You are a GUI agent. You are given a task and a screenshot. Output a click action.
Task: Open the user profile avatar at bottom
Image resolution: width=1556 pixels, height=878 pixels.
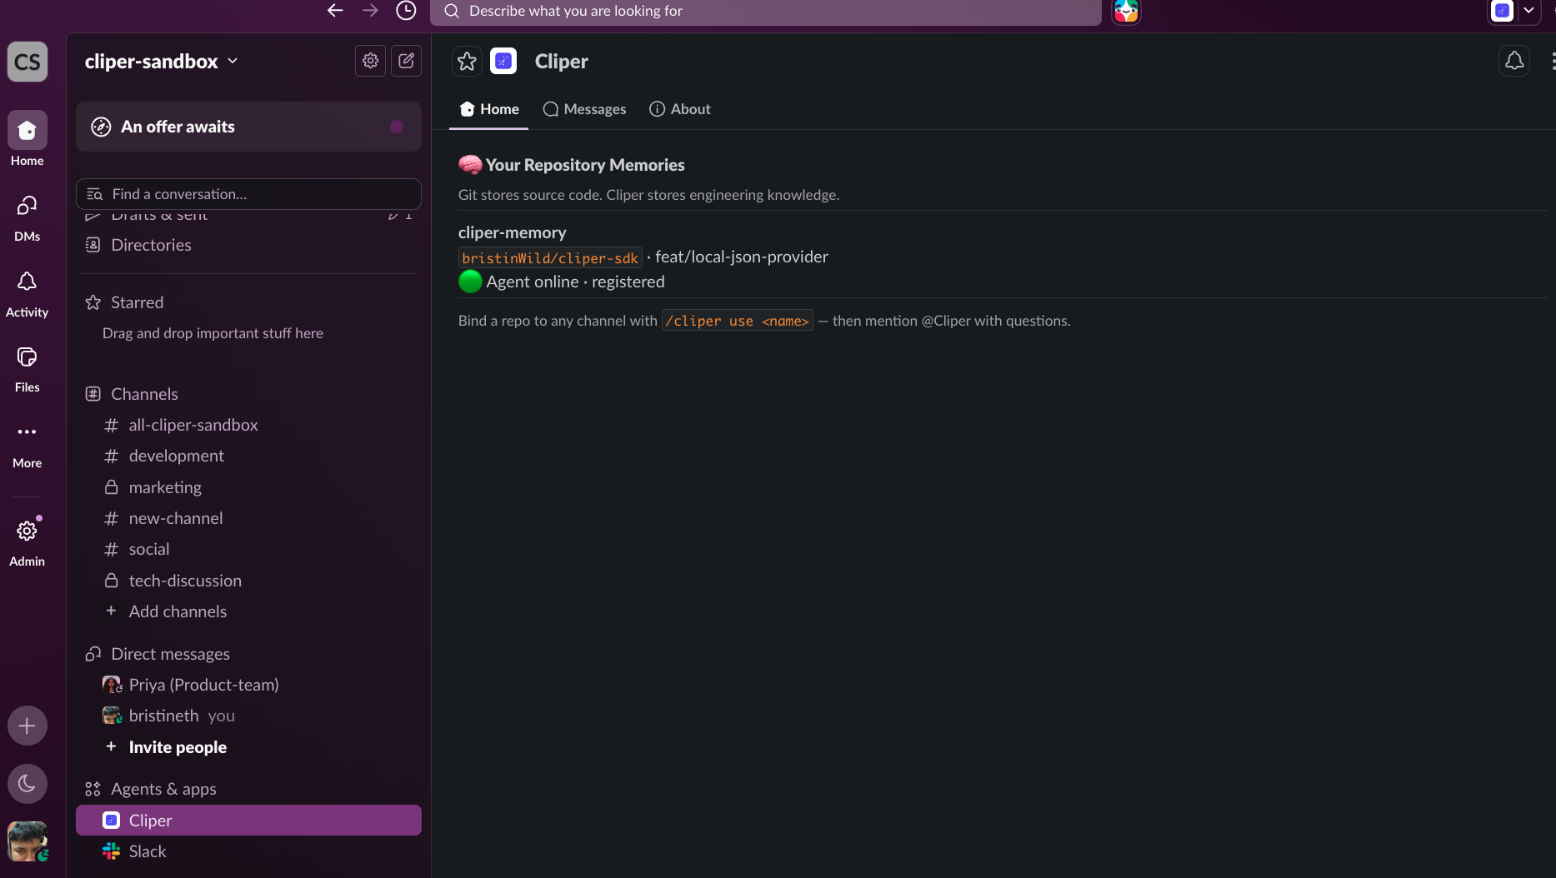[28, 841]
